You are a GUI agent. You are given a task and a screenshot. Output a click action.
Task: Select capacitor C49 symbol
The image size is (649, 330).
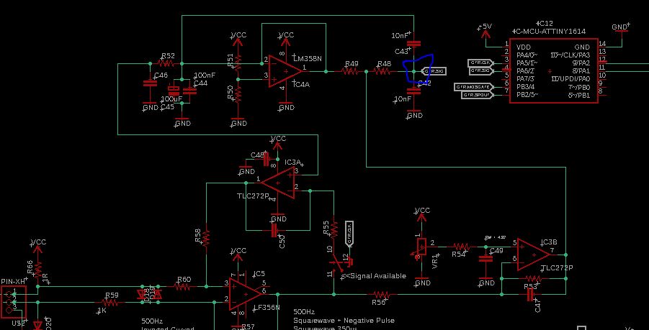(485, 259)
